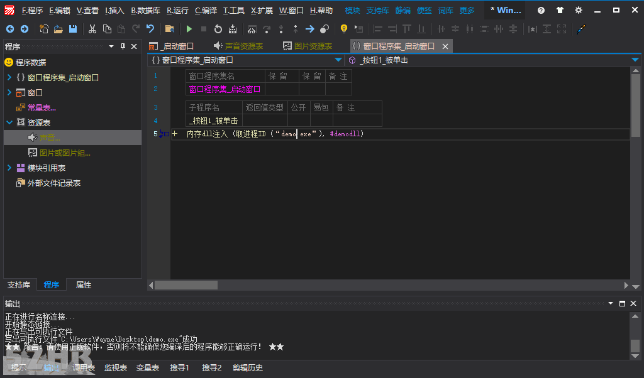
Task: Click the restart circular arrow icon
Action: click(x=218, y=29)
